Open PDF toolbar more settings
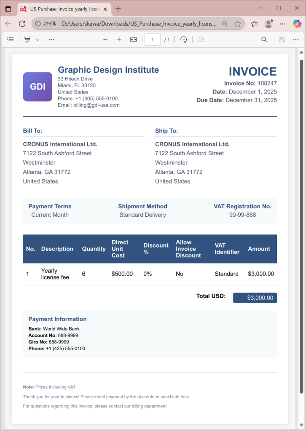Screen dimensions: 306x431 (296, 39)
